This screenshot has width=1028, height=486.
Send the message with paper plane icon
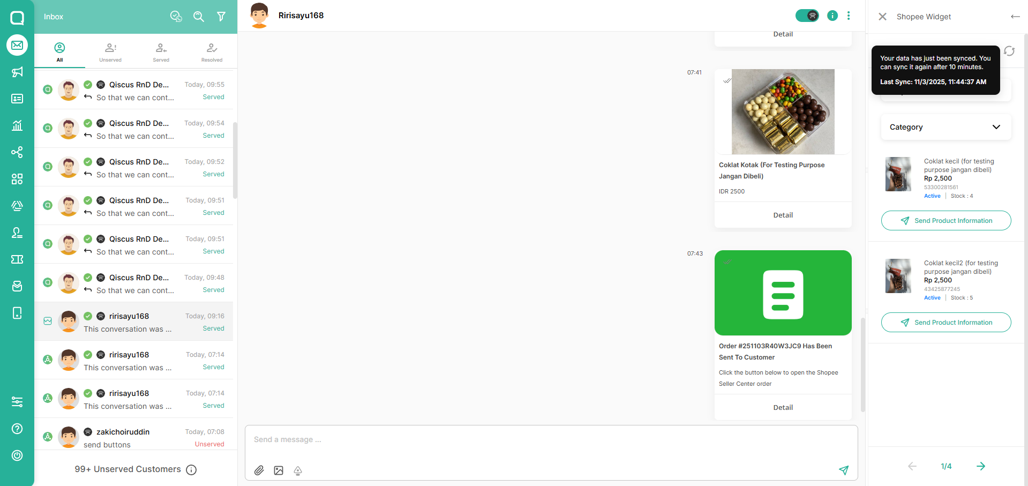click(x=844, y=470)
